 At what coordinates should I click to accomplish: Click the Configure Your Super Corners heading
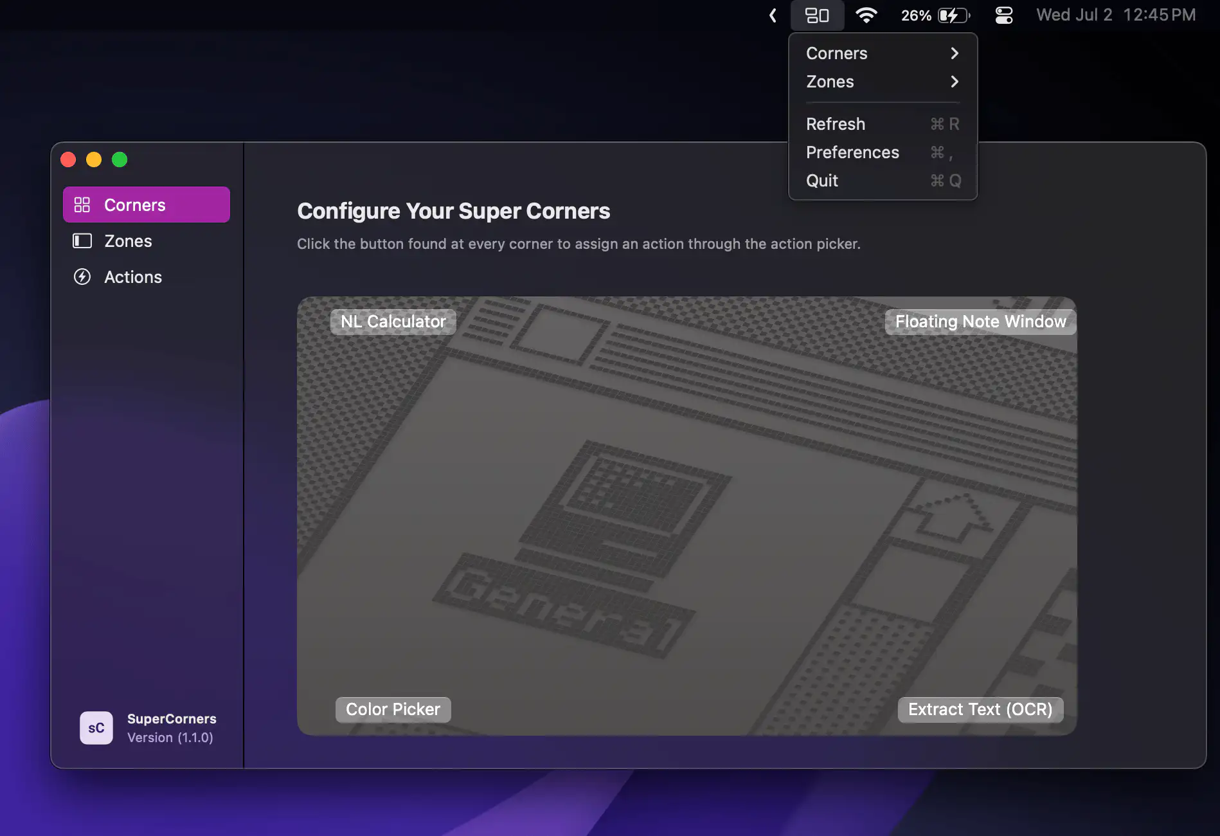tap(453, 211)
